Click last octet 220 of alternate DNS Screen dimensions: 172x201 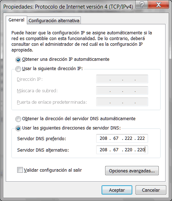(x=141, y=150)
